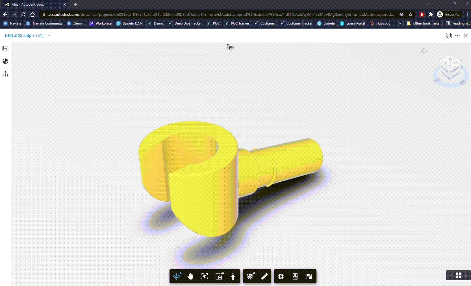471x286 pixels.
Task: Toggle the bookmark star in the address bar
Action: [411, 14]
